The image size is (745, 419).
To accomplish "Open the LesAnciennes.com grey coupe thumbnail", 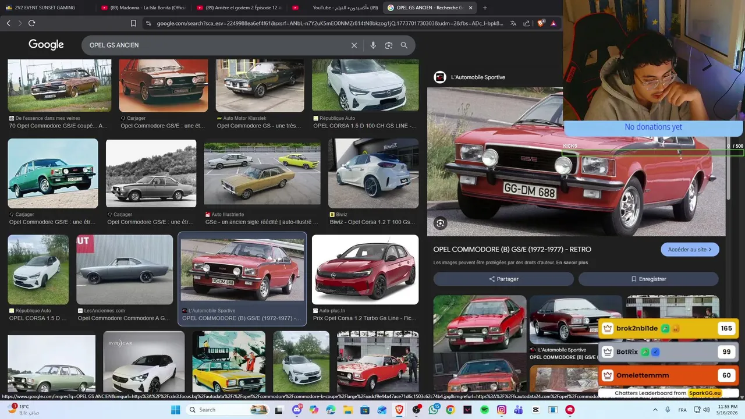I will tap(125, 269).
